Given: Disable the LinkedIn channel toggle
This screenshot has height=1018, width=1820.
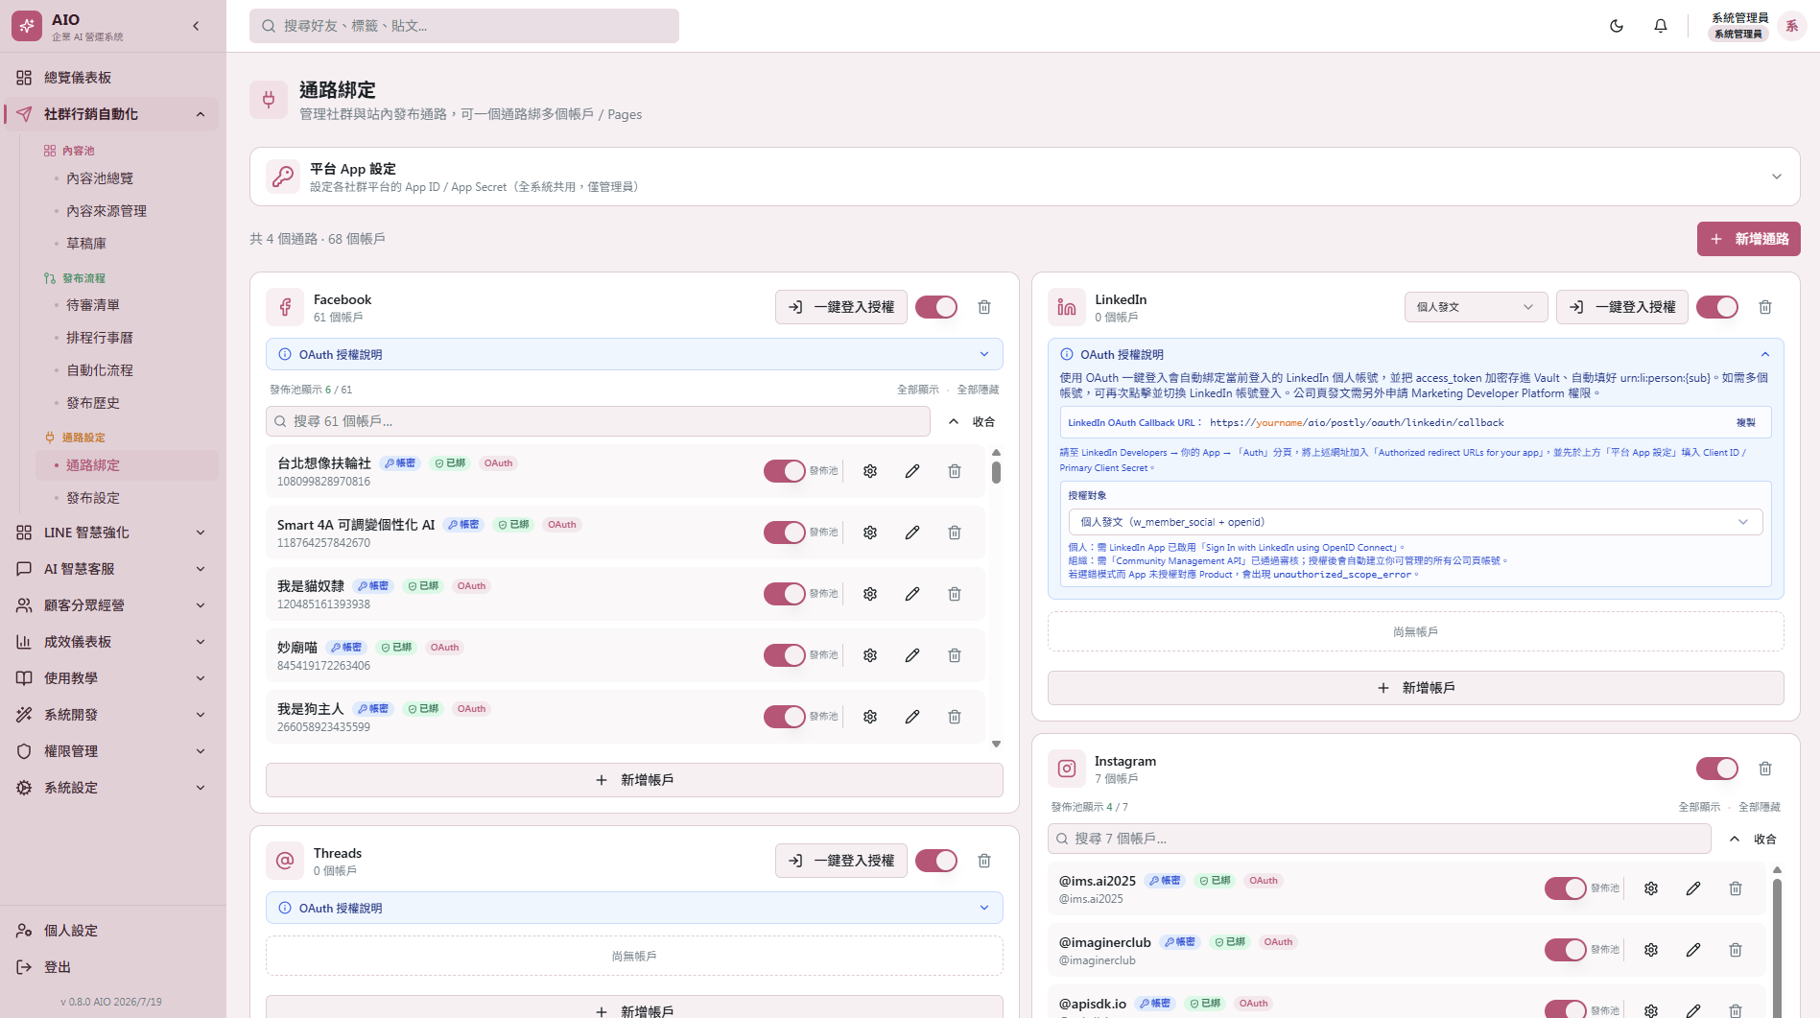Looking at the screenshot, I should click(1717, 307).
